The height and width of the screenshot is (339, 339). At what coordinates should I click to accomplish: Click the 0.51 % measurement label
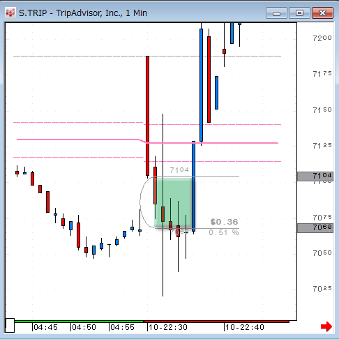pyautogui.click(x=224, y=232)
